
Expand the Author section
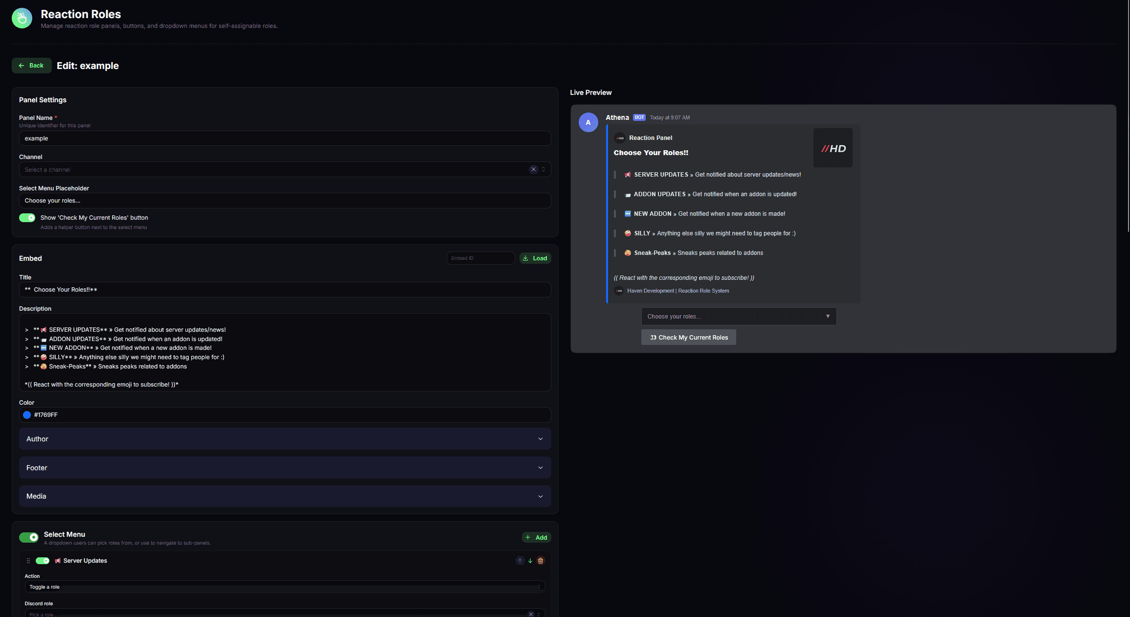pos(285,439)
